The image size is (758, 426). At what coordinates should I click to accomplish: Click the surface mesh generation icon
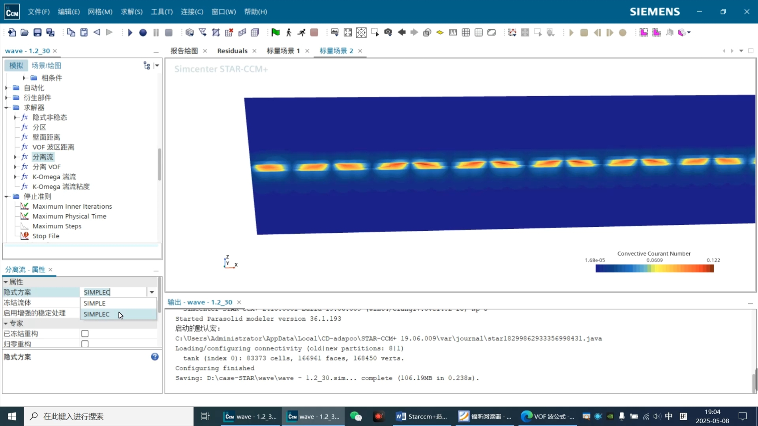(x=189, y=33)
